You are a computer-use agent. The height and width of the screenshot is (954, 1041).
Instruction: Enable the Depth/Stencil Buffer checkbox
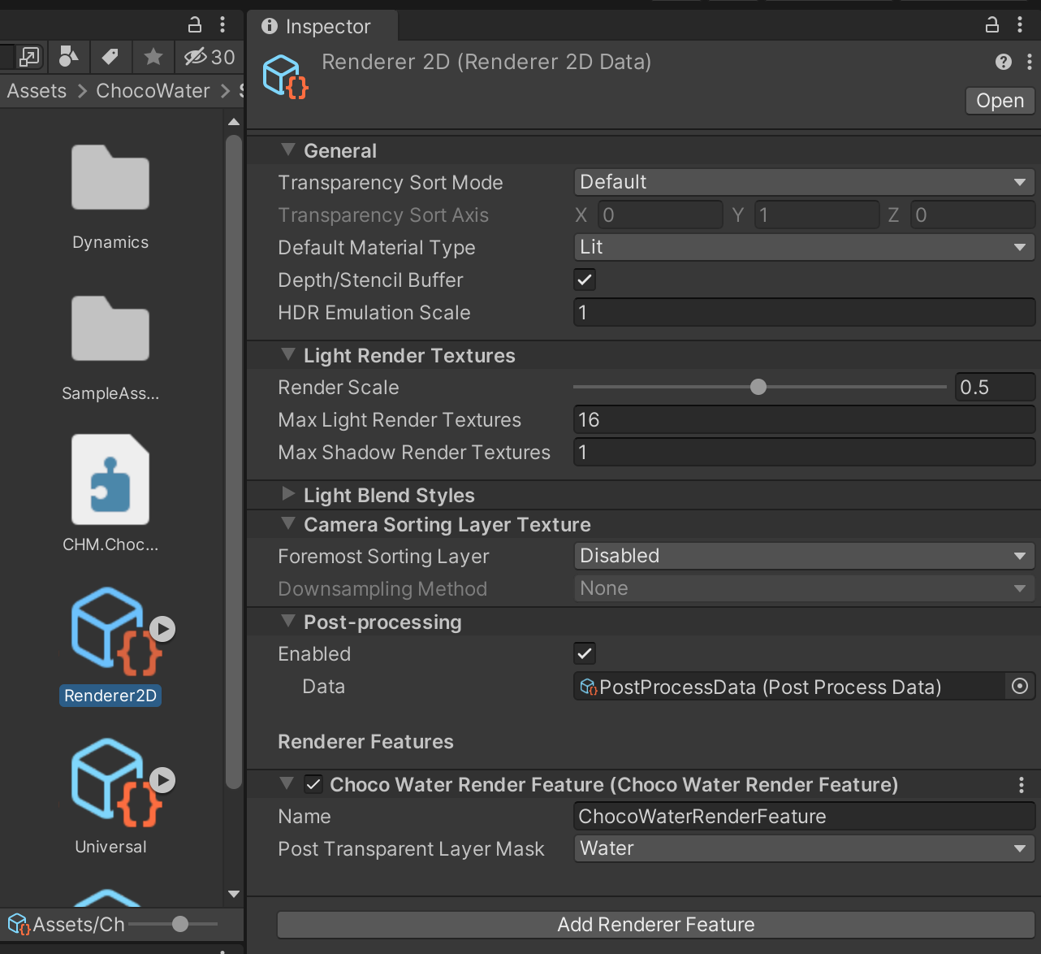click(x=584, y=280)
